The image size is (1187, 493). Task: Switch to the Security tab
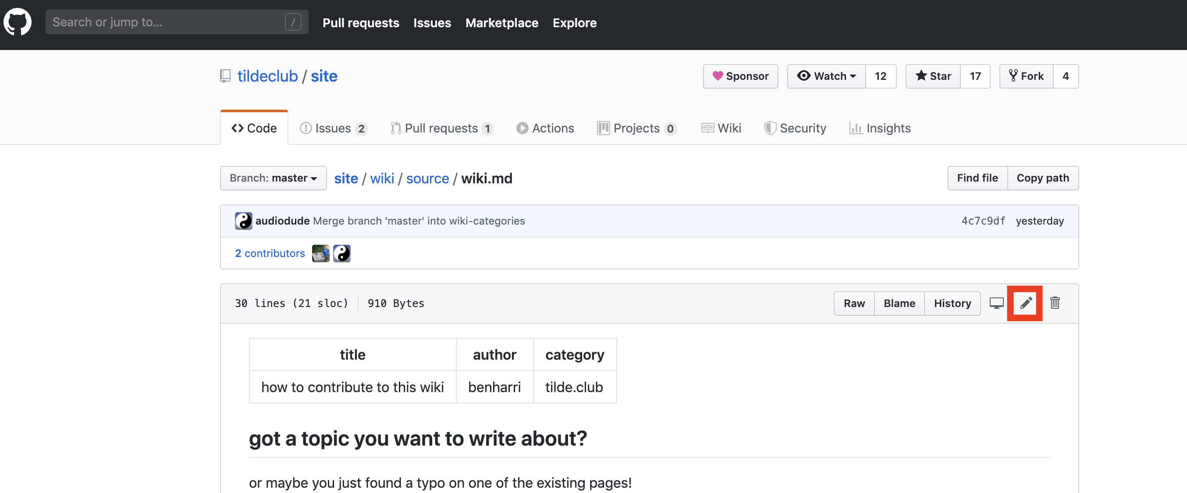coord(795,128)
